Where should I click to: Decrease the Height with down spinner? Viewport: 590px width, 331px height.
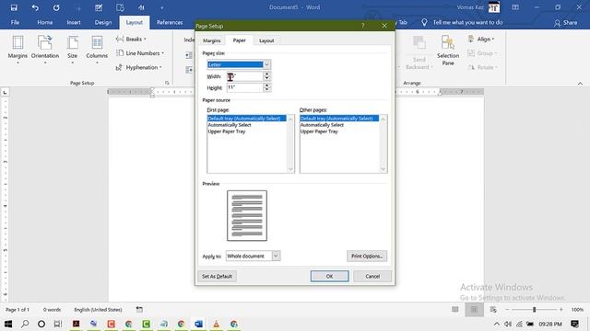(x=266, y=90)
